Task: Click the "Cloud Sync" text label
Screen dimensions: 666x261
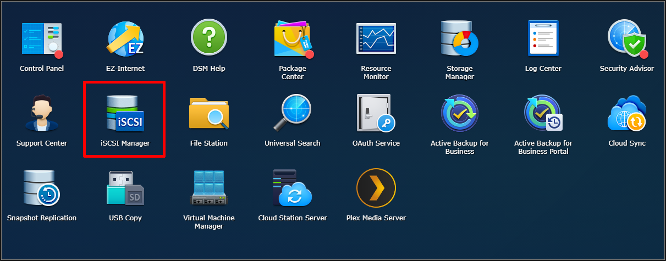Action: [627, 143]
